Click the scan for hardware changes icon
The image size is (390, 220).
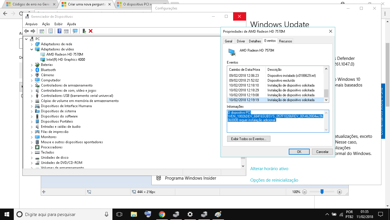tap(75, 31)
